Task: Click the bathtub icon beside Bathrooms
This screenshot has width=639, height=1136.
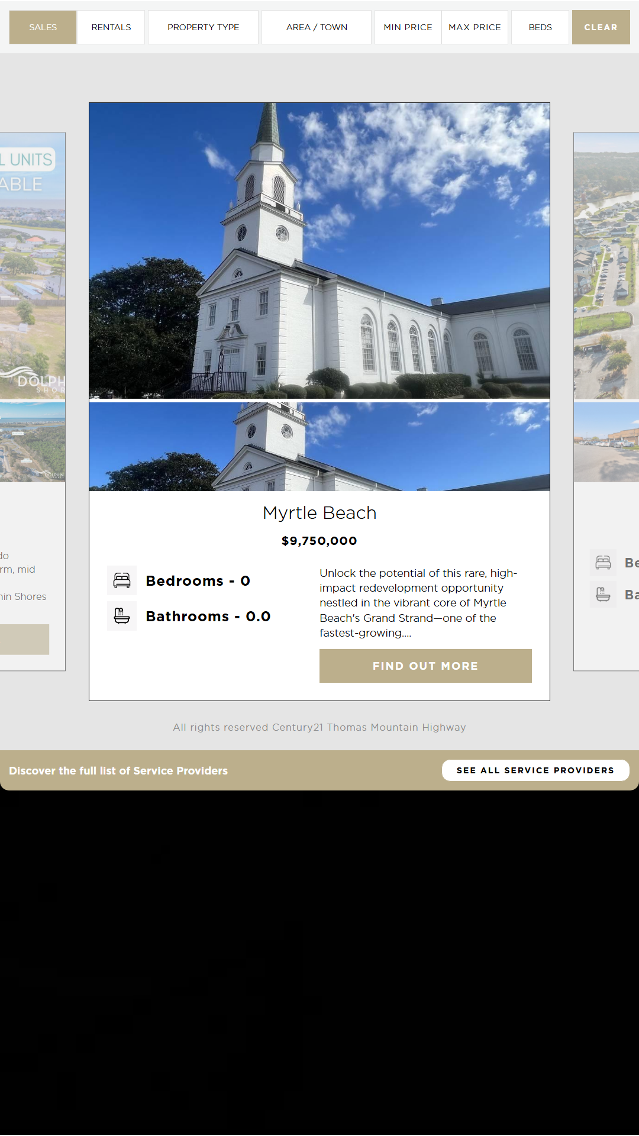Action: [x=122, y=616]
